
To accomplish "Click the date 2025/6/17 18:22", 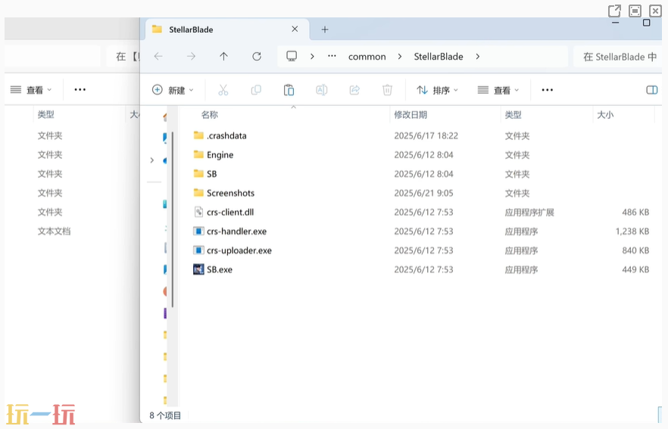I will pos(426,135).
